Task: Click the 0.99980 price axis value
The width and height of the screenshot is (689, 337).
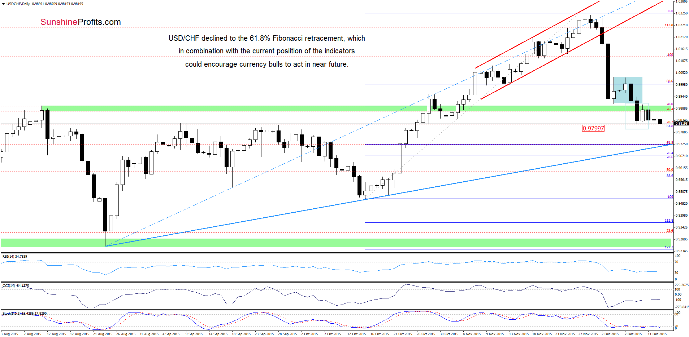Action: point(682,85)
